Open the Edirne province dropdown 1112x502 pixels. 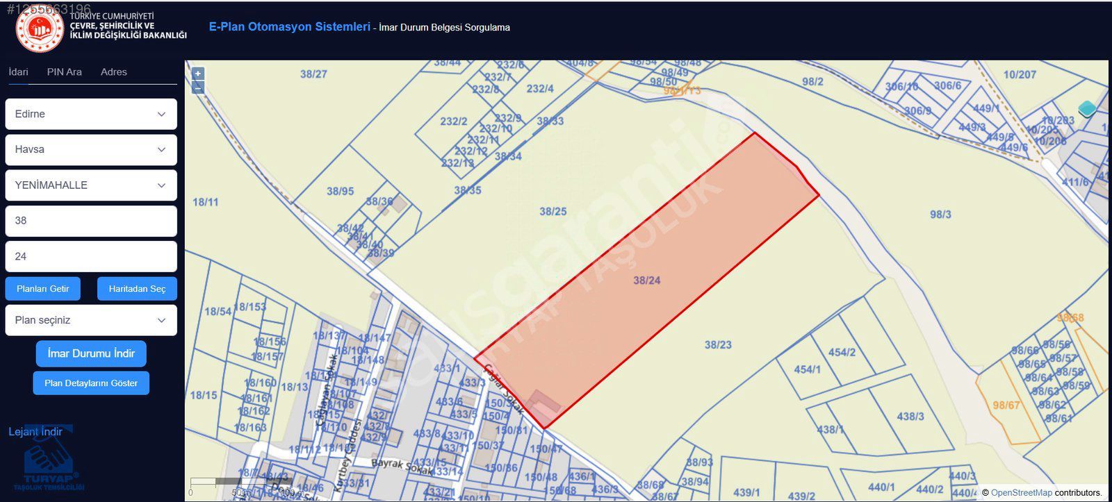(x=91, y=114)
